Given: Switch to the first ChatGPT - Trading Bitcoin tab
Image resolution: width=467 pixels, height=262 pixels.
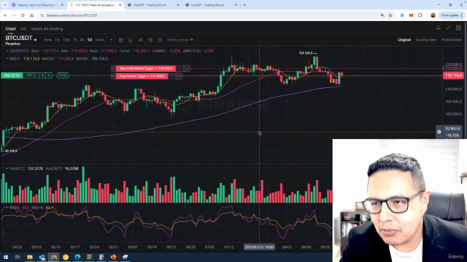Looking at the screenshot, I should point(153,5).
